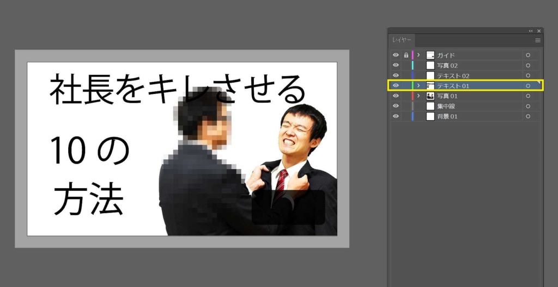Target the 写真 02 layer using its circle
The height and width of the screenshot is (287, 558).
[x=528, y=65]
